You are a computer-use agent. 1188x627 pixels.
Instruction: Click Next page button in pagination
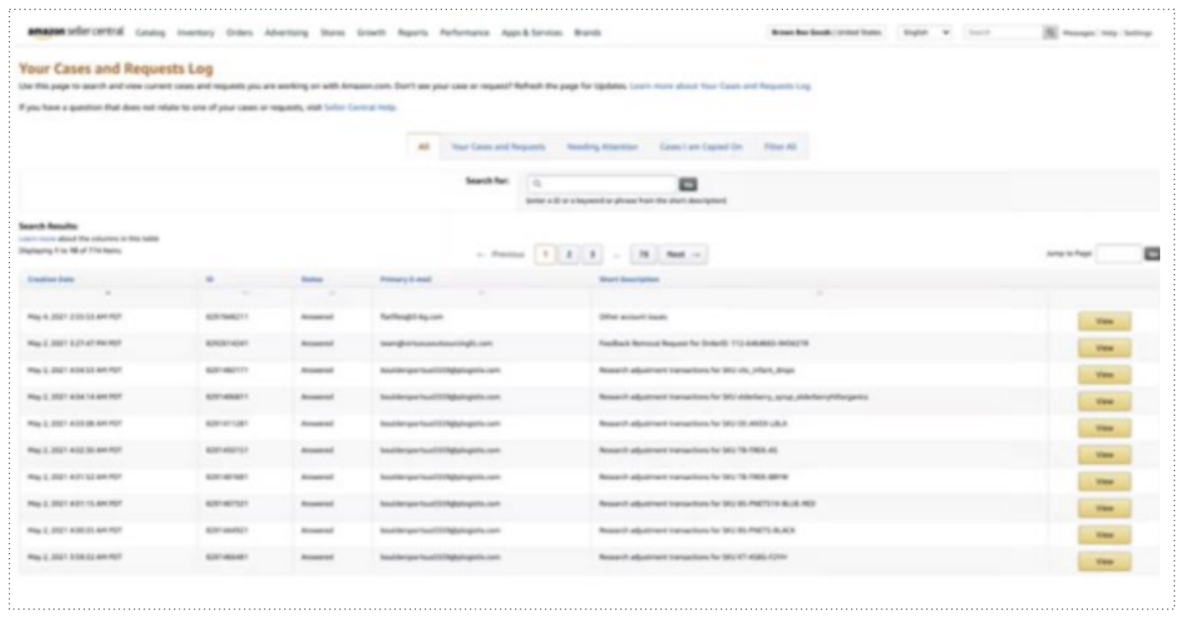tap(682, 253)
